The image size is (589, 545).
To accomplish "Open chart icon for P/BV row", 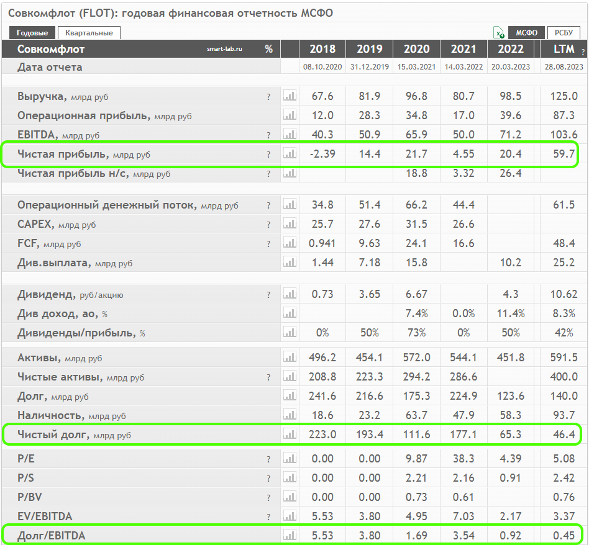I will (x=290, y=497).
